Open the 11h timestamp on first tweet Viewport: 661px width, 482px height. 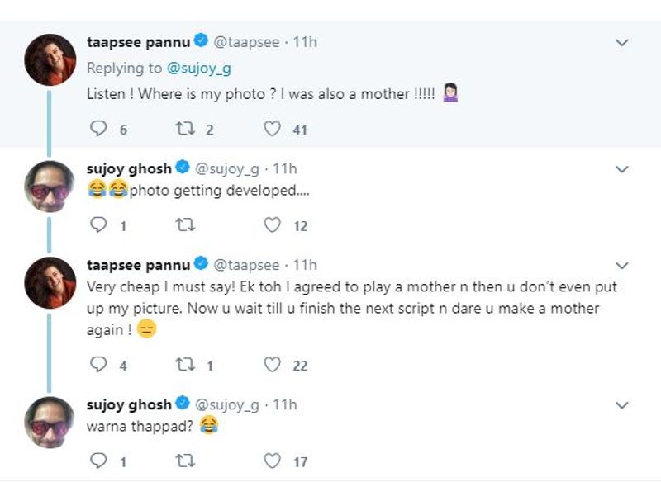coord(306,42)
